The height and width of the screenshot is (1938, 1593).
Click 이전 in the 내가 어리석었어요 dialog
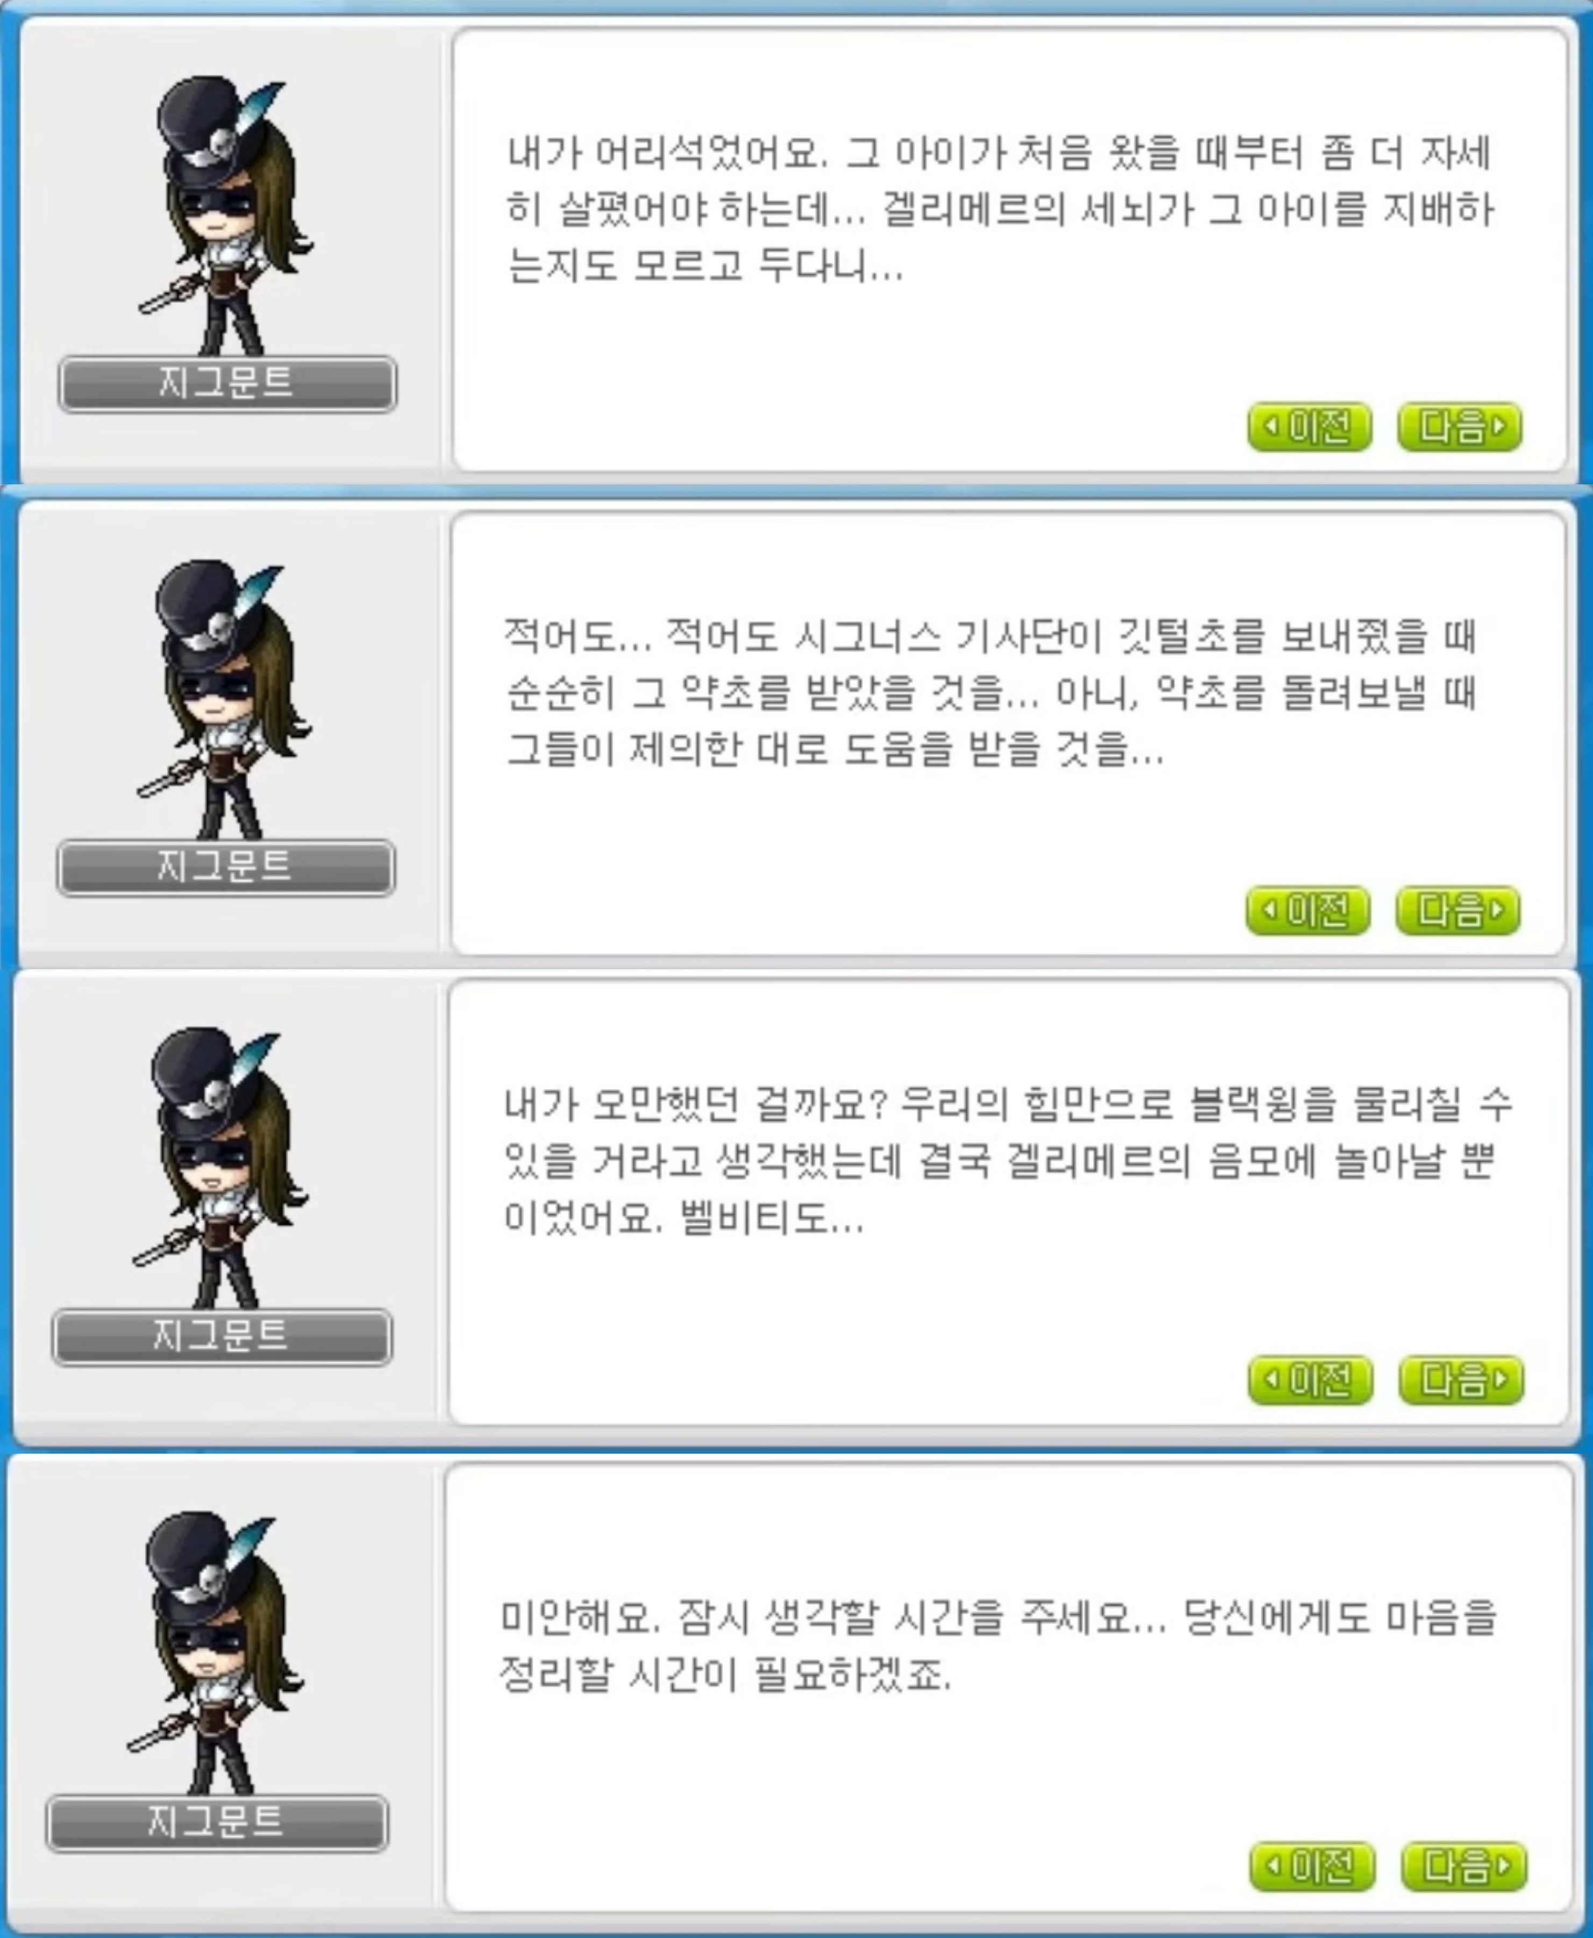coord(1310,427)
